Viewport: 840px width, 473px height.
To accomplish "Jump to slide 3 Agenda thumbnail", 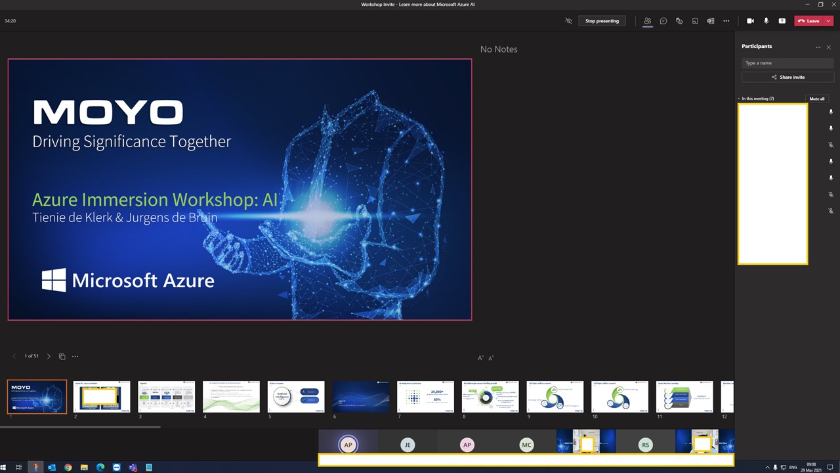I will (167, 397).
